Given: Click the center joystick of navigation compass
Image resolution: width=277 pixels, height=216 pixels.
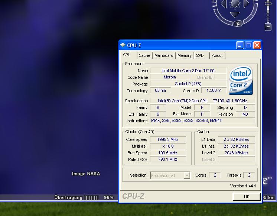Looking at the screenshot, I should 235,4.
